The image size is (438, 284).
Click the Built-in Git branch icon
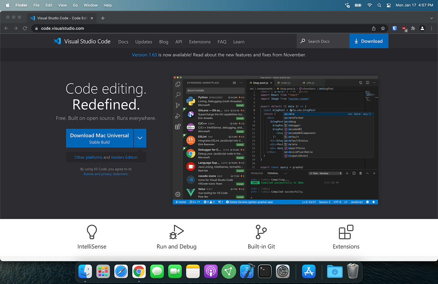[x=261, y=232]
